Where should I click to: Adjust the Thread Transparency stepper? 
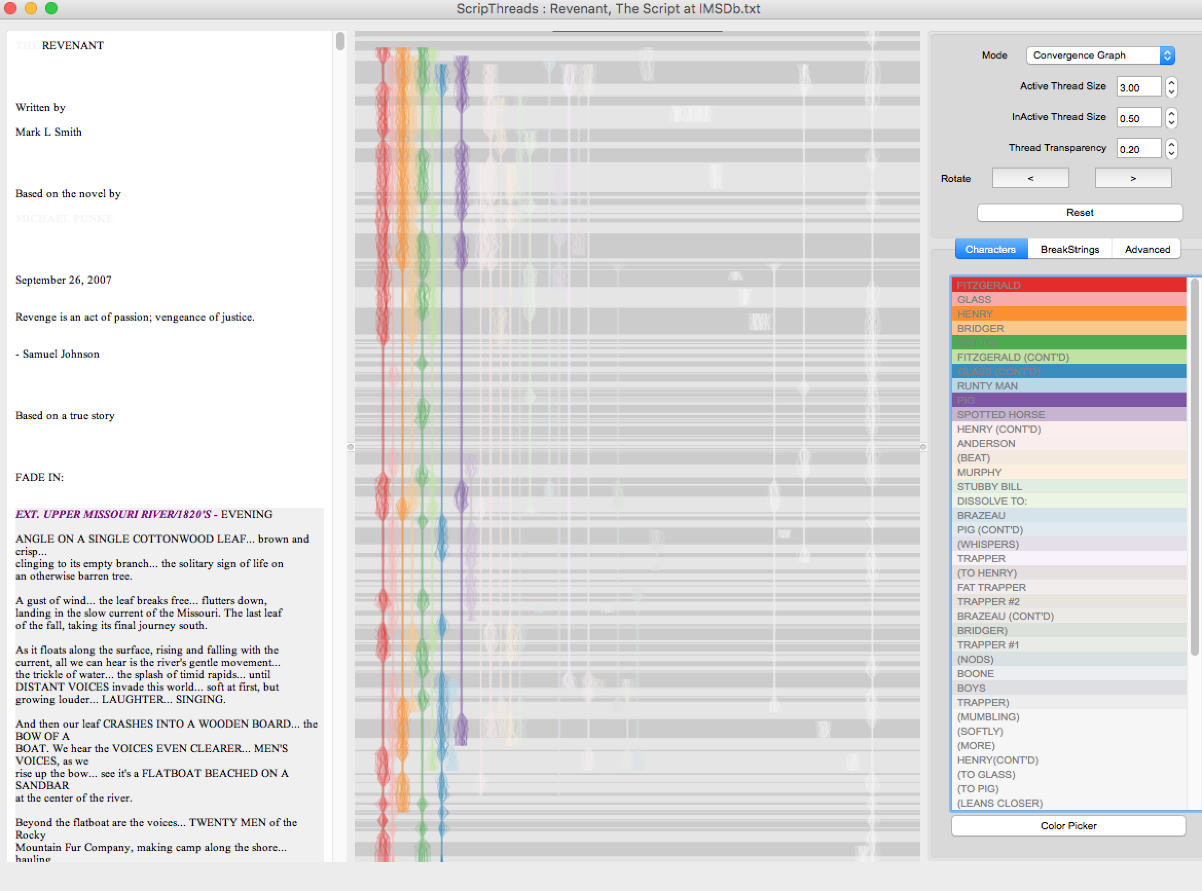(1171, 148)
